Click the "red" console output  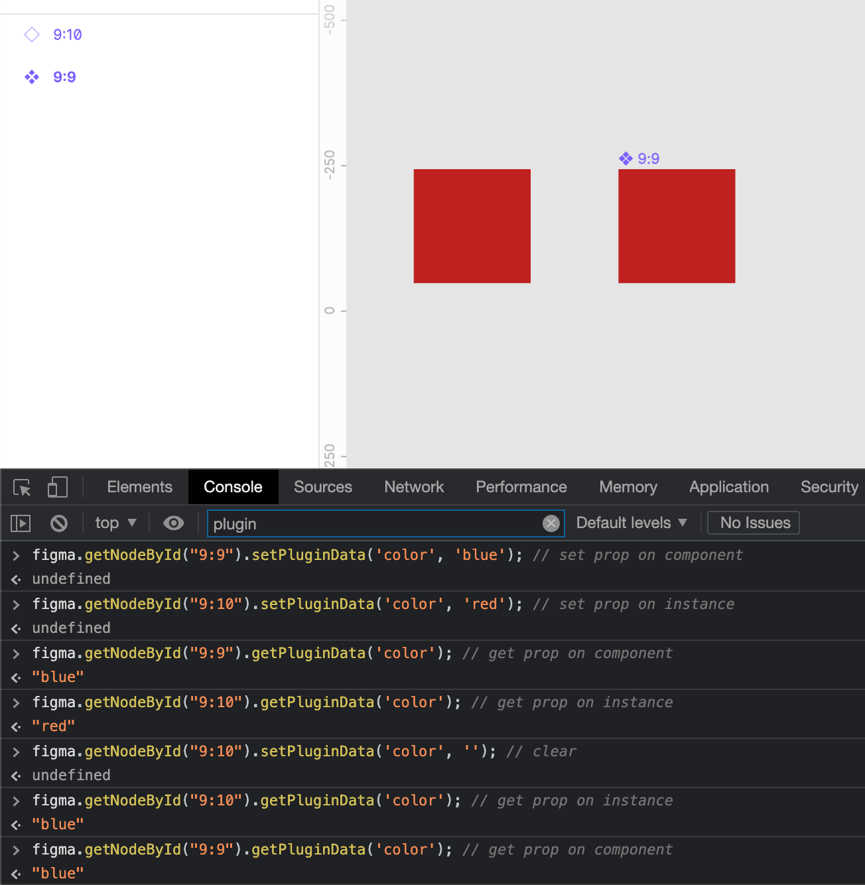coord(54,726)
